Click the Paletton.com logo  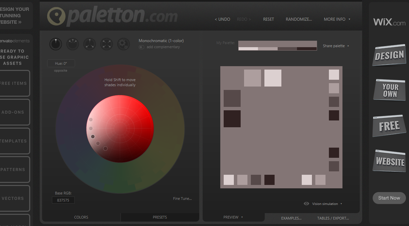click(112, 16)
